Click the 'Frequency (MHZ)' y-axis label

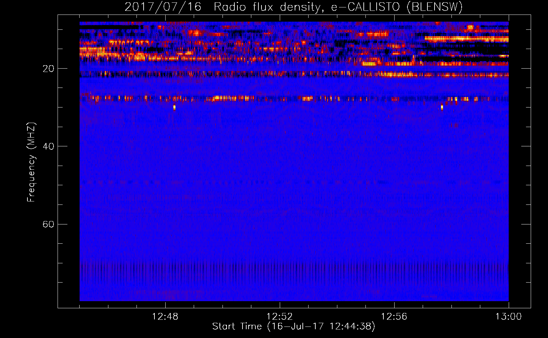[31, 162]
